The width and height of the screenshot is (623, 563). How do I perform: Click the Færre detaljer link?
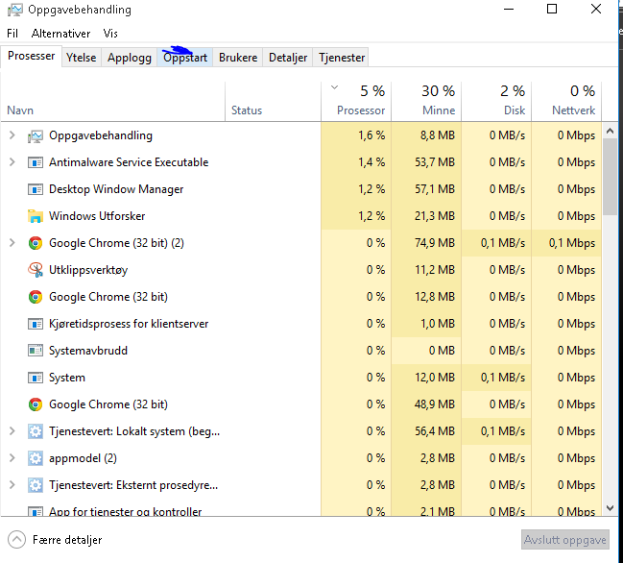[67, 540]
